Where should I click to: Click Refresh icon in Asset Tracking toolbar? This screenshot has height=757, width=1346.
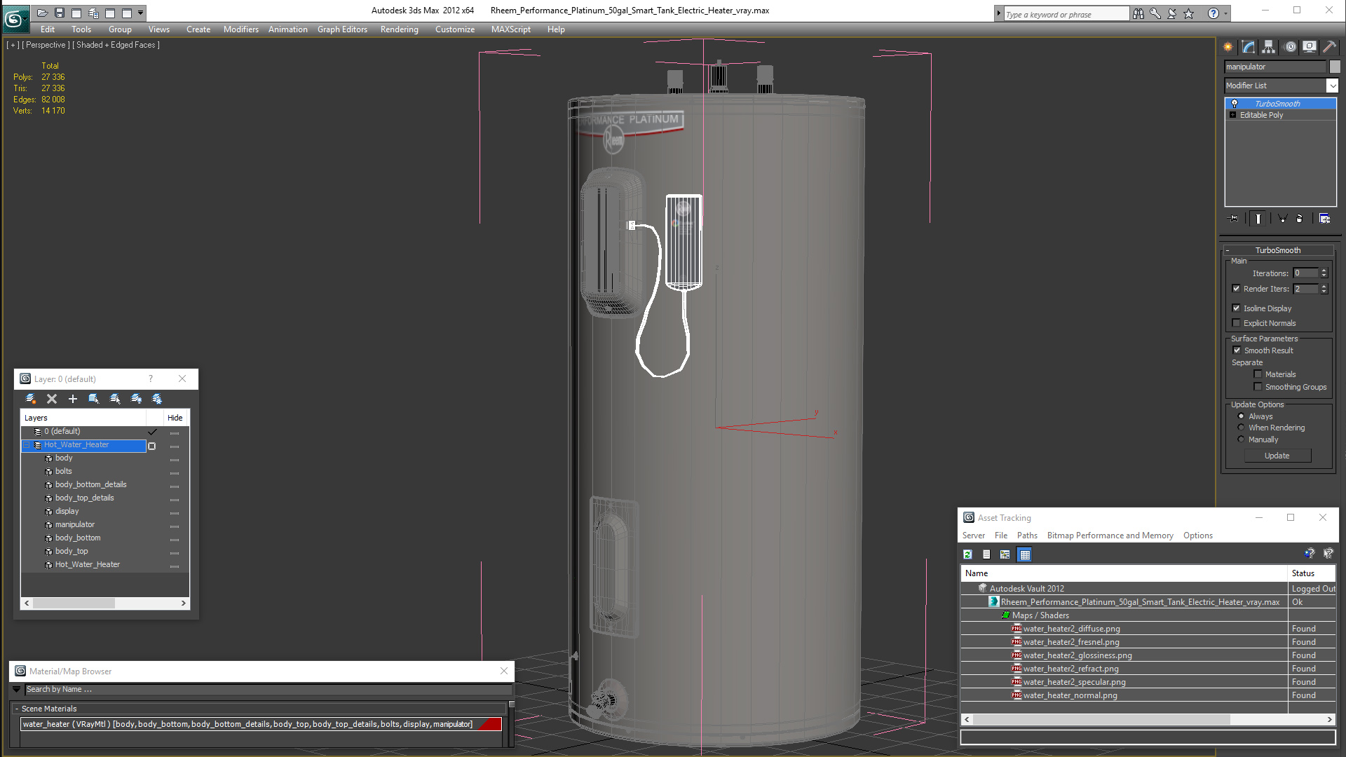click(x=967, y=554)
